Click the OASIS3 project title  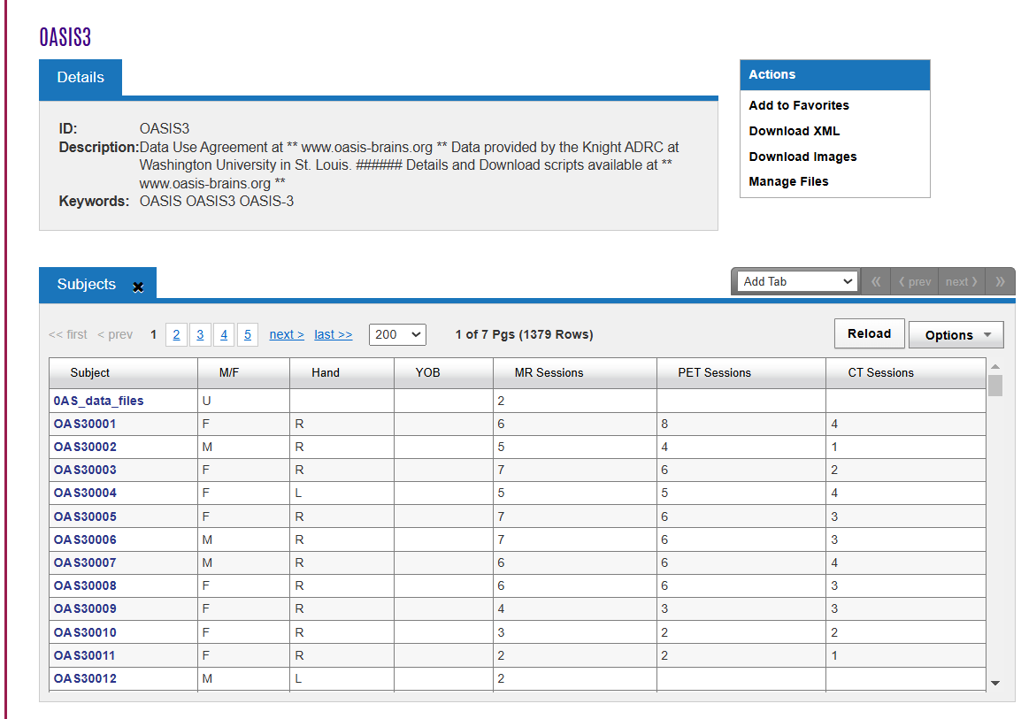65,37
